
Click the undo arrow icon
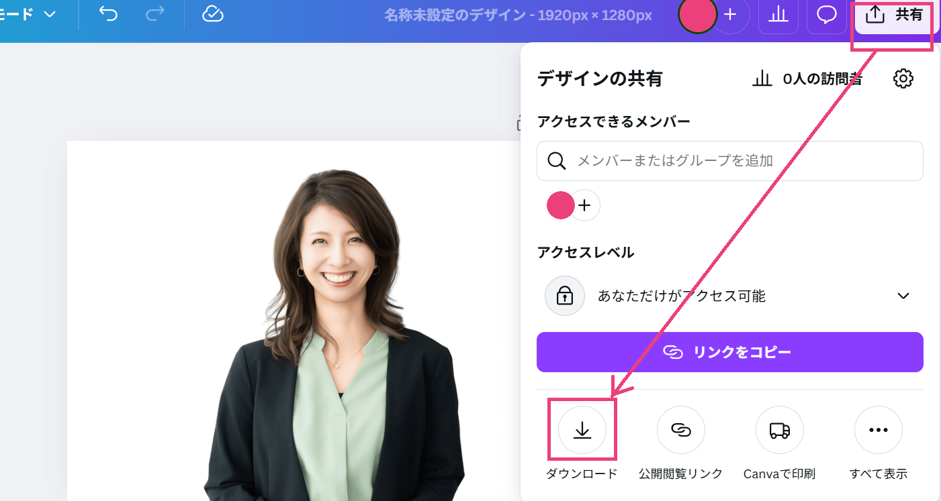107,15
